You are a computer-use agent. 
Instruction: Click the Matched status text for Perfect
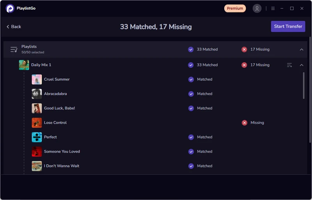tap(204, 137)
